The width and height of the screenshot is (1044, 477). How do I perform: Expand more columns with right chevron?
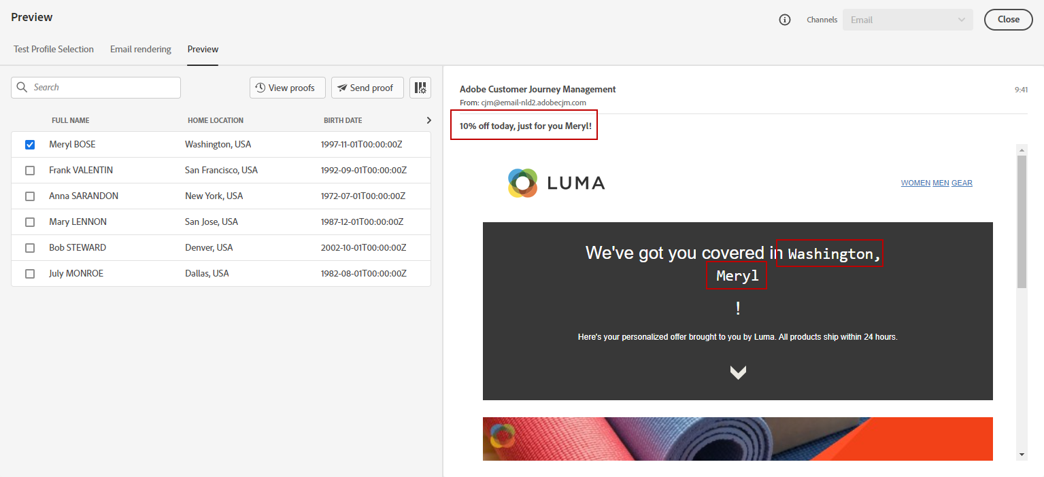(428, 120)
